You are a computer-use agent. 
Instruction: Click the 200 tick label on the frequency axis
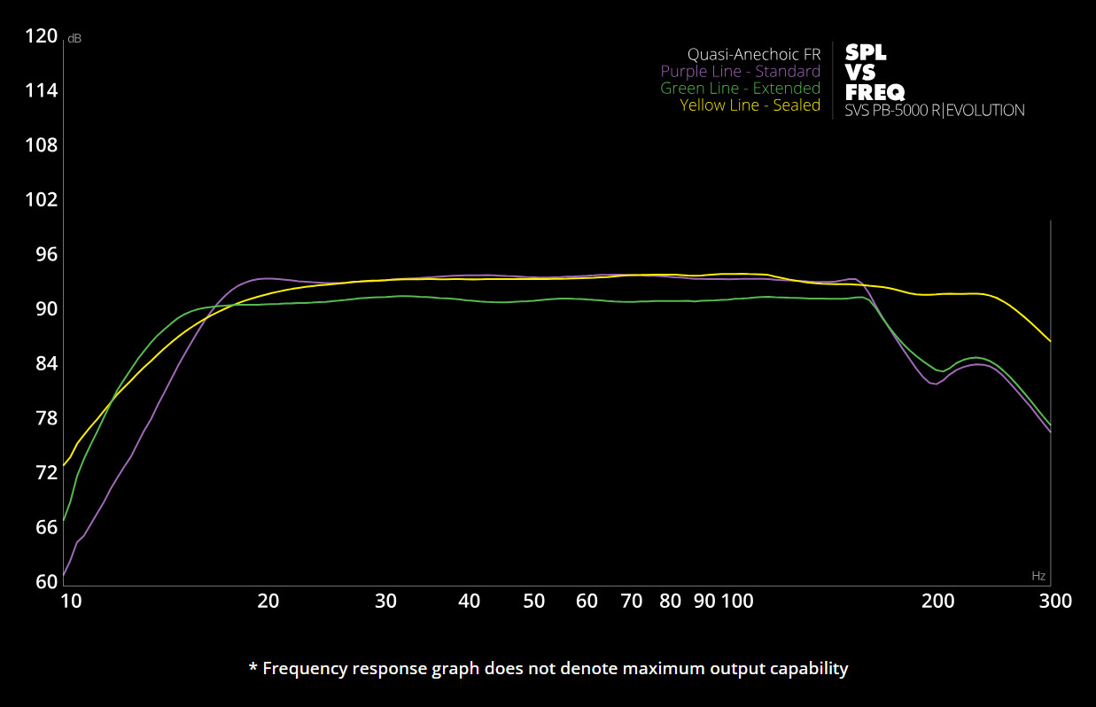937,601
